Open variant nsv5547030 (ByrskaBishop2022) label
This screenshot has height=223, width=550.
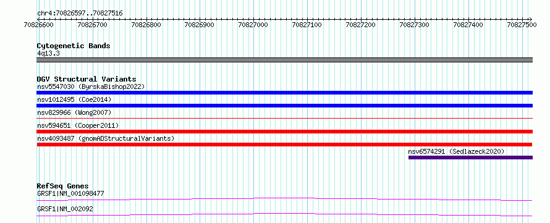click(91, 86)
